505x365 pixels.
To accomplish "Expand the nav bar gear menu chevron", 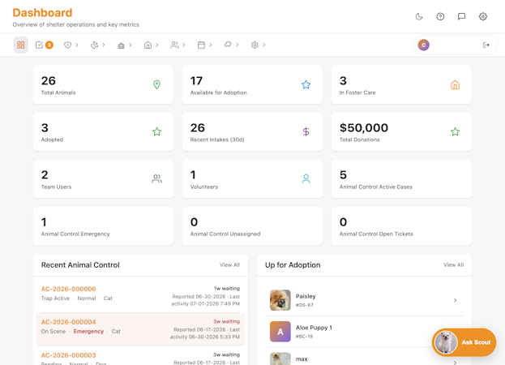I will click(263, 45).
